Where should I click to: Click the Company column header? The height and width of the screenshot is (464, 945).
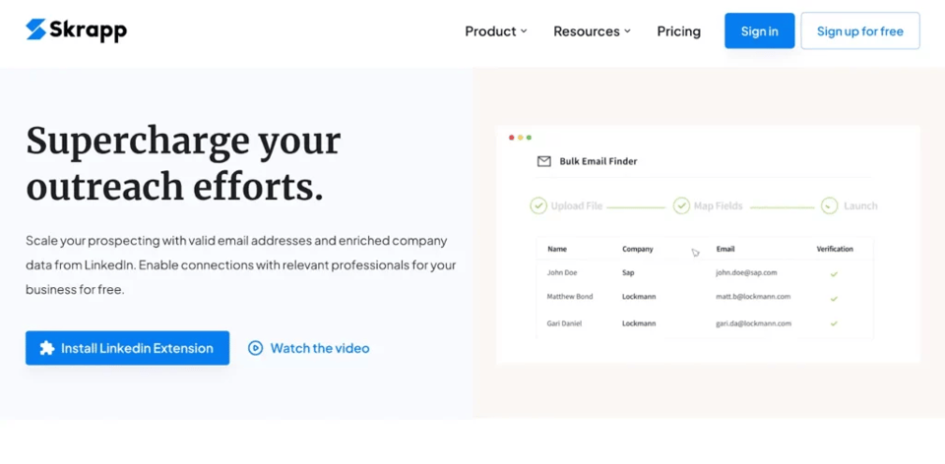coord(638,249)
